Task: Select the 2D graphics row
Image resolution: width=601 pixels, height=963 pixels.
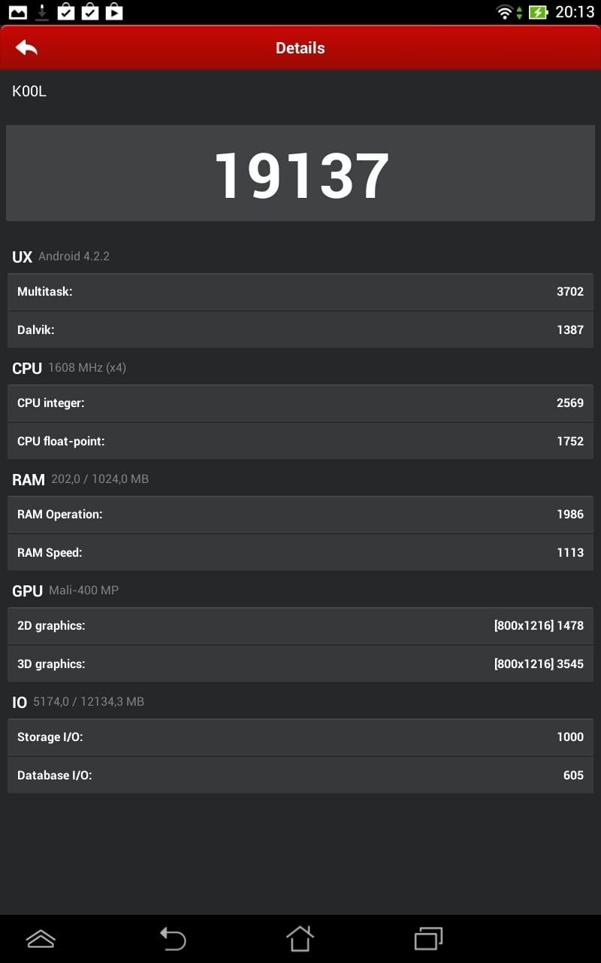Action: pos(300,625)
